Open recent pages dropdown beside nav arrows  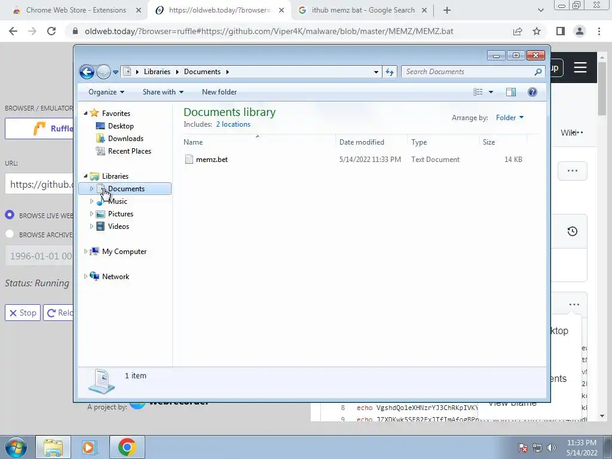(115, 72)
